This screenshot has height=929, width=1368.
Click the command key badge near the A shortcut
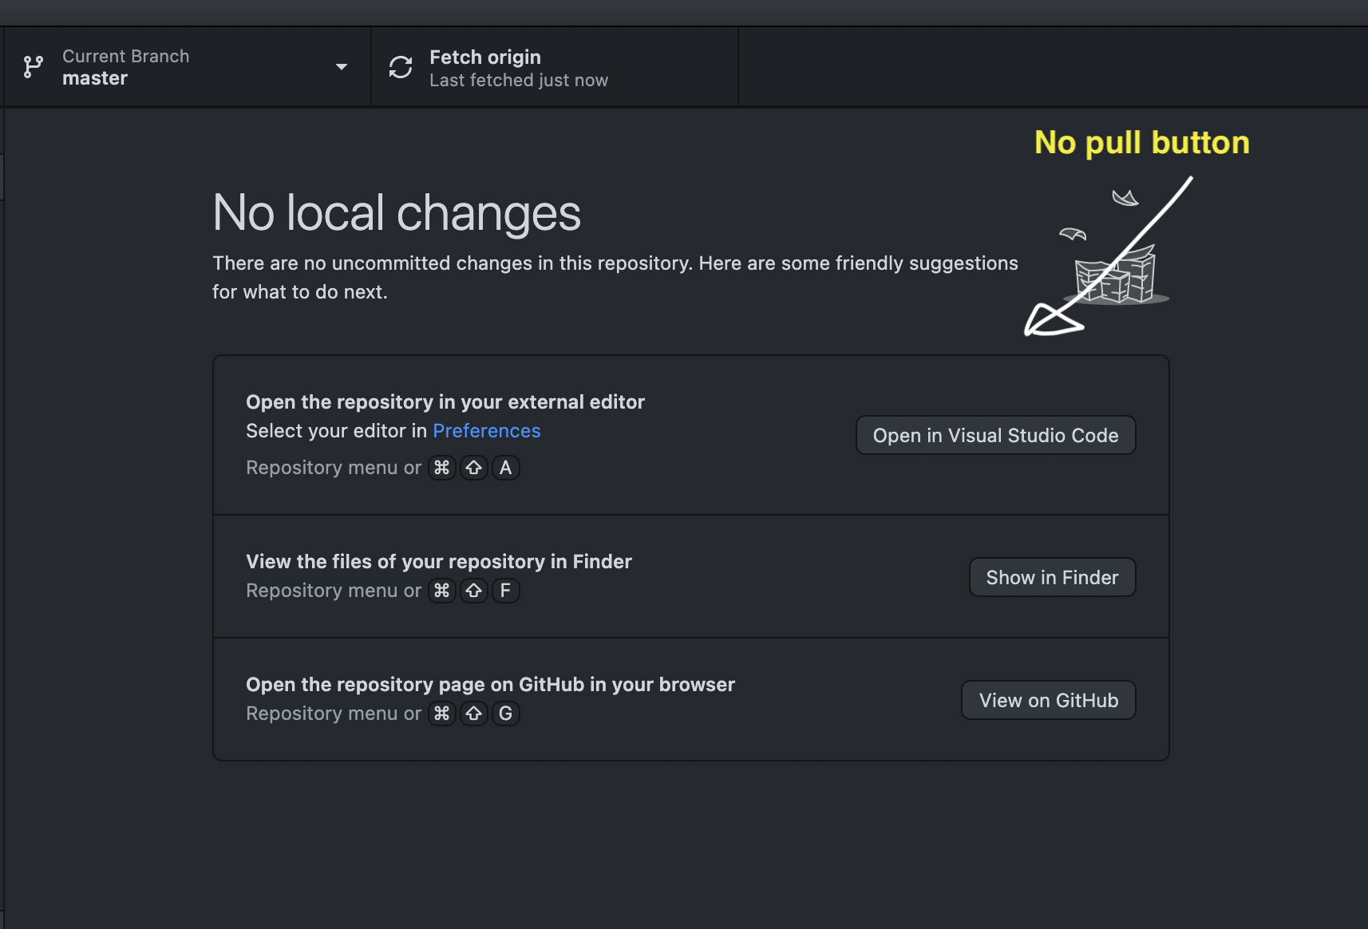coord(442,468)
